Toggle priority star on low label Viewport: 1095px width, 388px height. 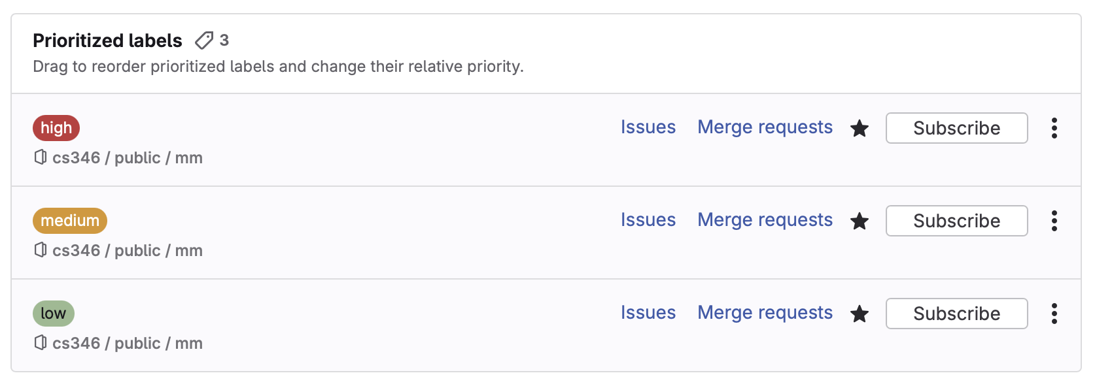860,314
